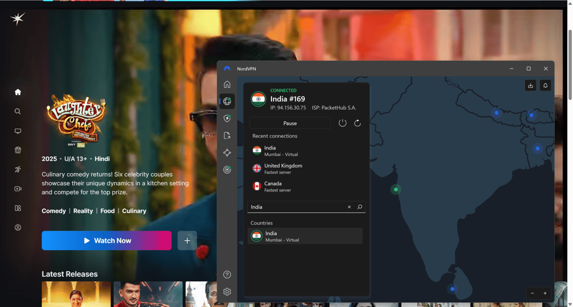Select recent connection Canada
The image size is (573, 307).
point(305,186)
